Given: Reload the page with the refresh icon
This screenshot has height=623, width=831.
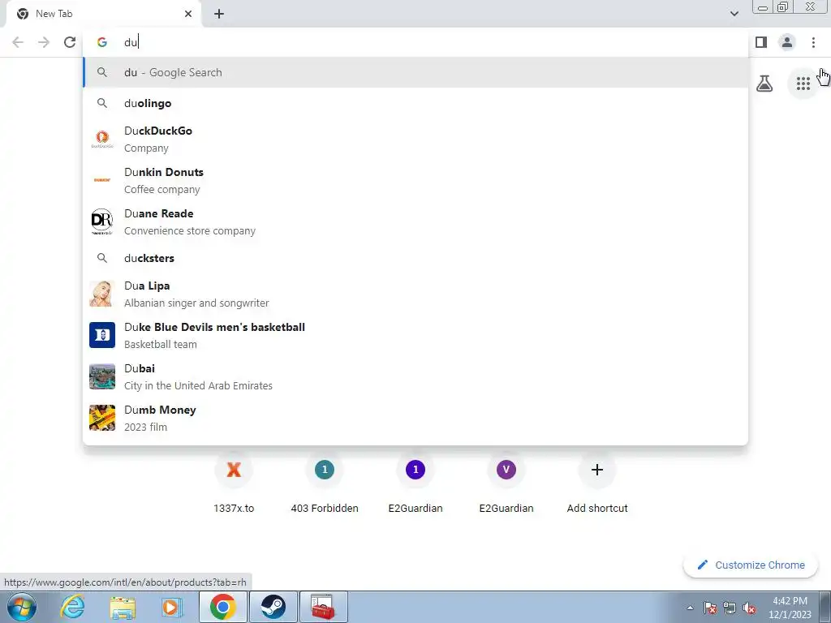Looking at the screenshot, I should (70, 42).
